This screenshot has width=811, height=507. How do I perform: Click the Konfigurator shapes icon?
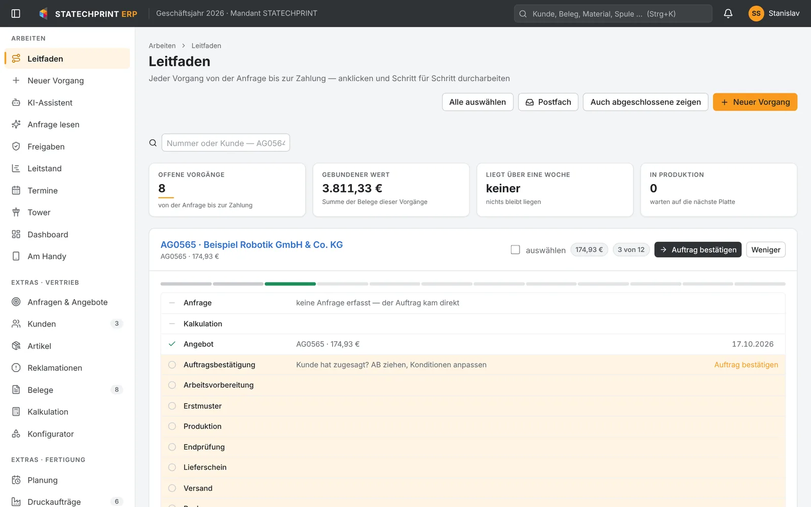[x=16, y=434]
